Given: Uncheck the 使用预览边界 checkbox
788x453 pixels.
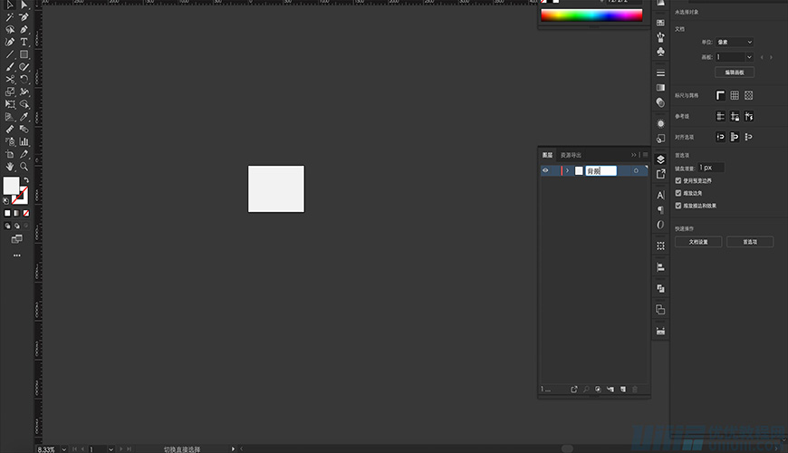Looking at the screenshot, I should 679,180.
